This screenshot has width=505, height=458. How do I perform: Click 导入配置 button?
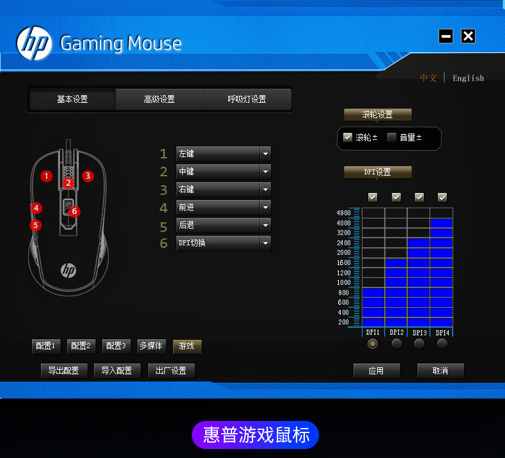(117, 370)
